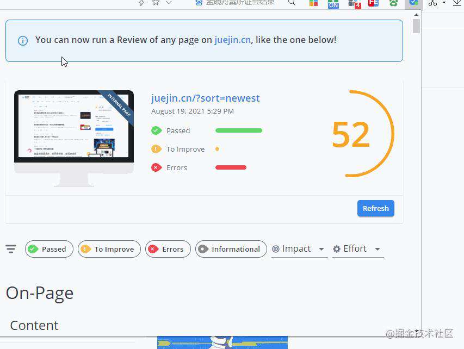Image resolution: width=464 pixels, height=349 pixels.
Task: Open the Effort dropdown
Action: 358,249
